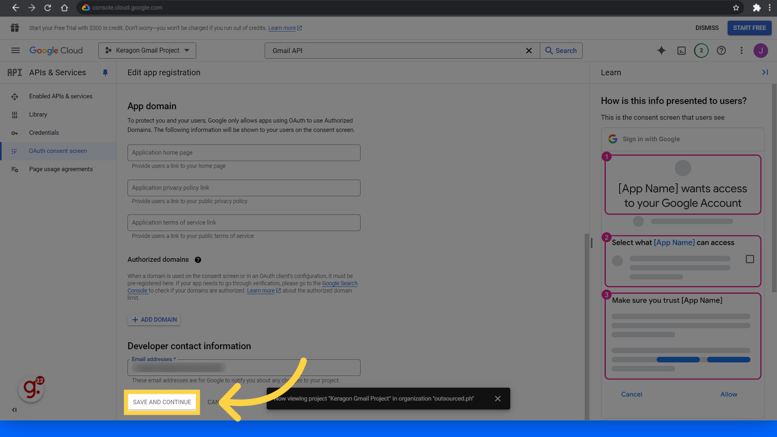Open notifications badge showing 2
Viewport: 777px width, 437px height.
coord(701,51)
